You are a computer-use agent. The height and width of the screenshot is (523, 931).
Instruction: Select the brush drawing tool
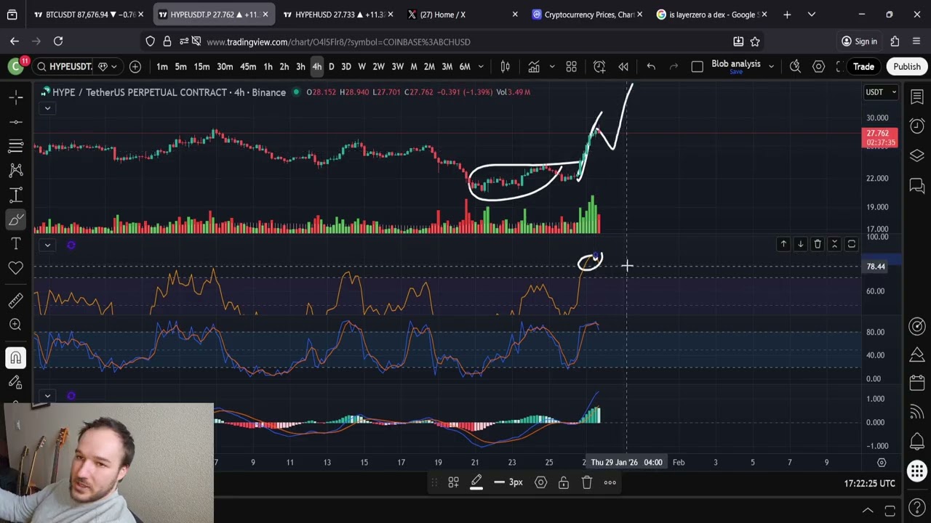pos(16,219)
